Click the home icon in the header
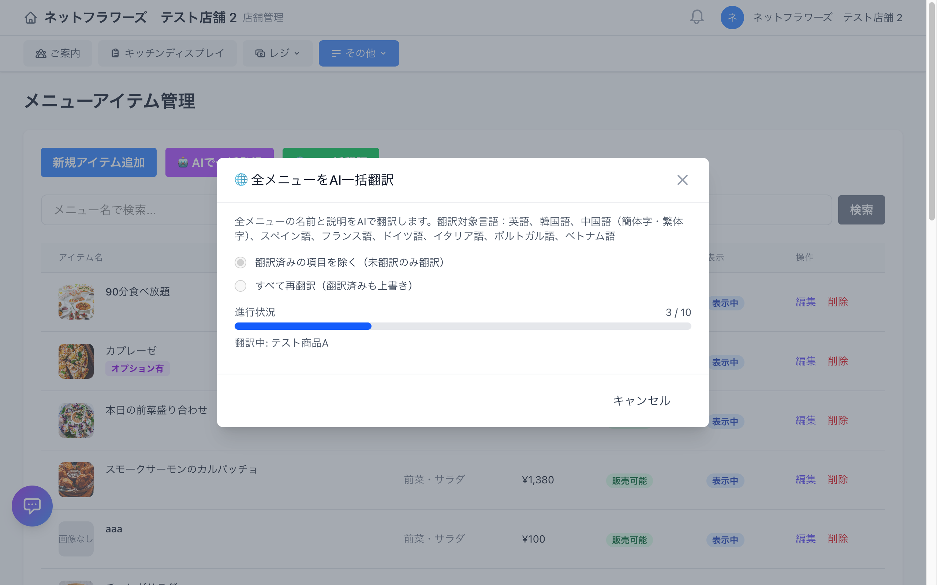937x585 pixels. click(x=31, y=18)
